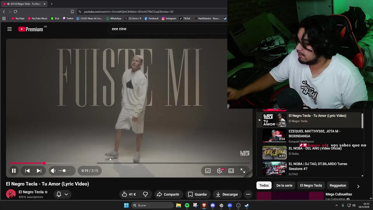Show more filter chips with right arrow
Viewport: 373px width, 210px height.
pyautogui.click(x=358, y=186)
